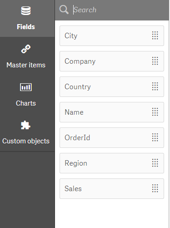Click the grip handle on Region field
Image resolution: width=170 pixels, height=228 pixels.
click(x=155, y=163)
